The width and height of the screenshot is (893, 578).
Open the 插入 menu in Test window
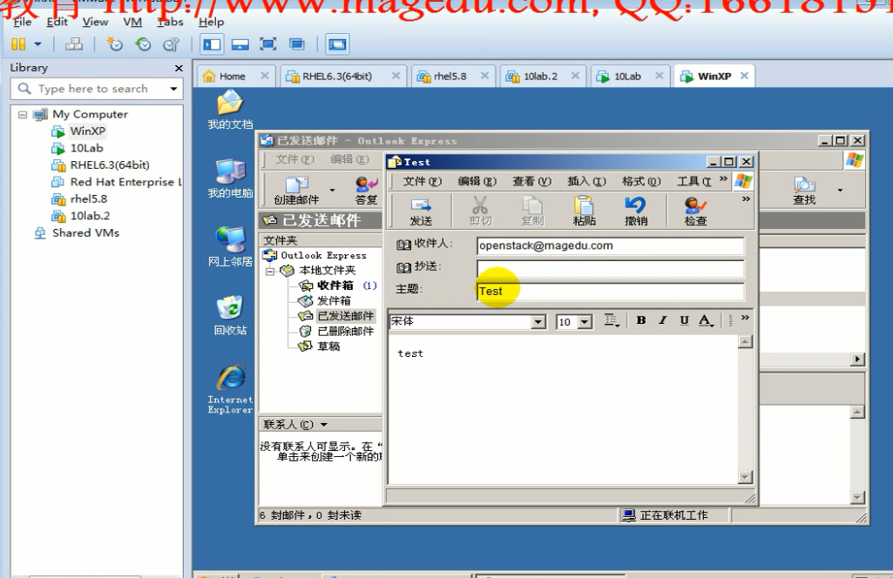[586, 181]
